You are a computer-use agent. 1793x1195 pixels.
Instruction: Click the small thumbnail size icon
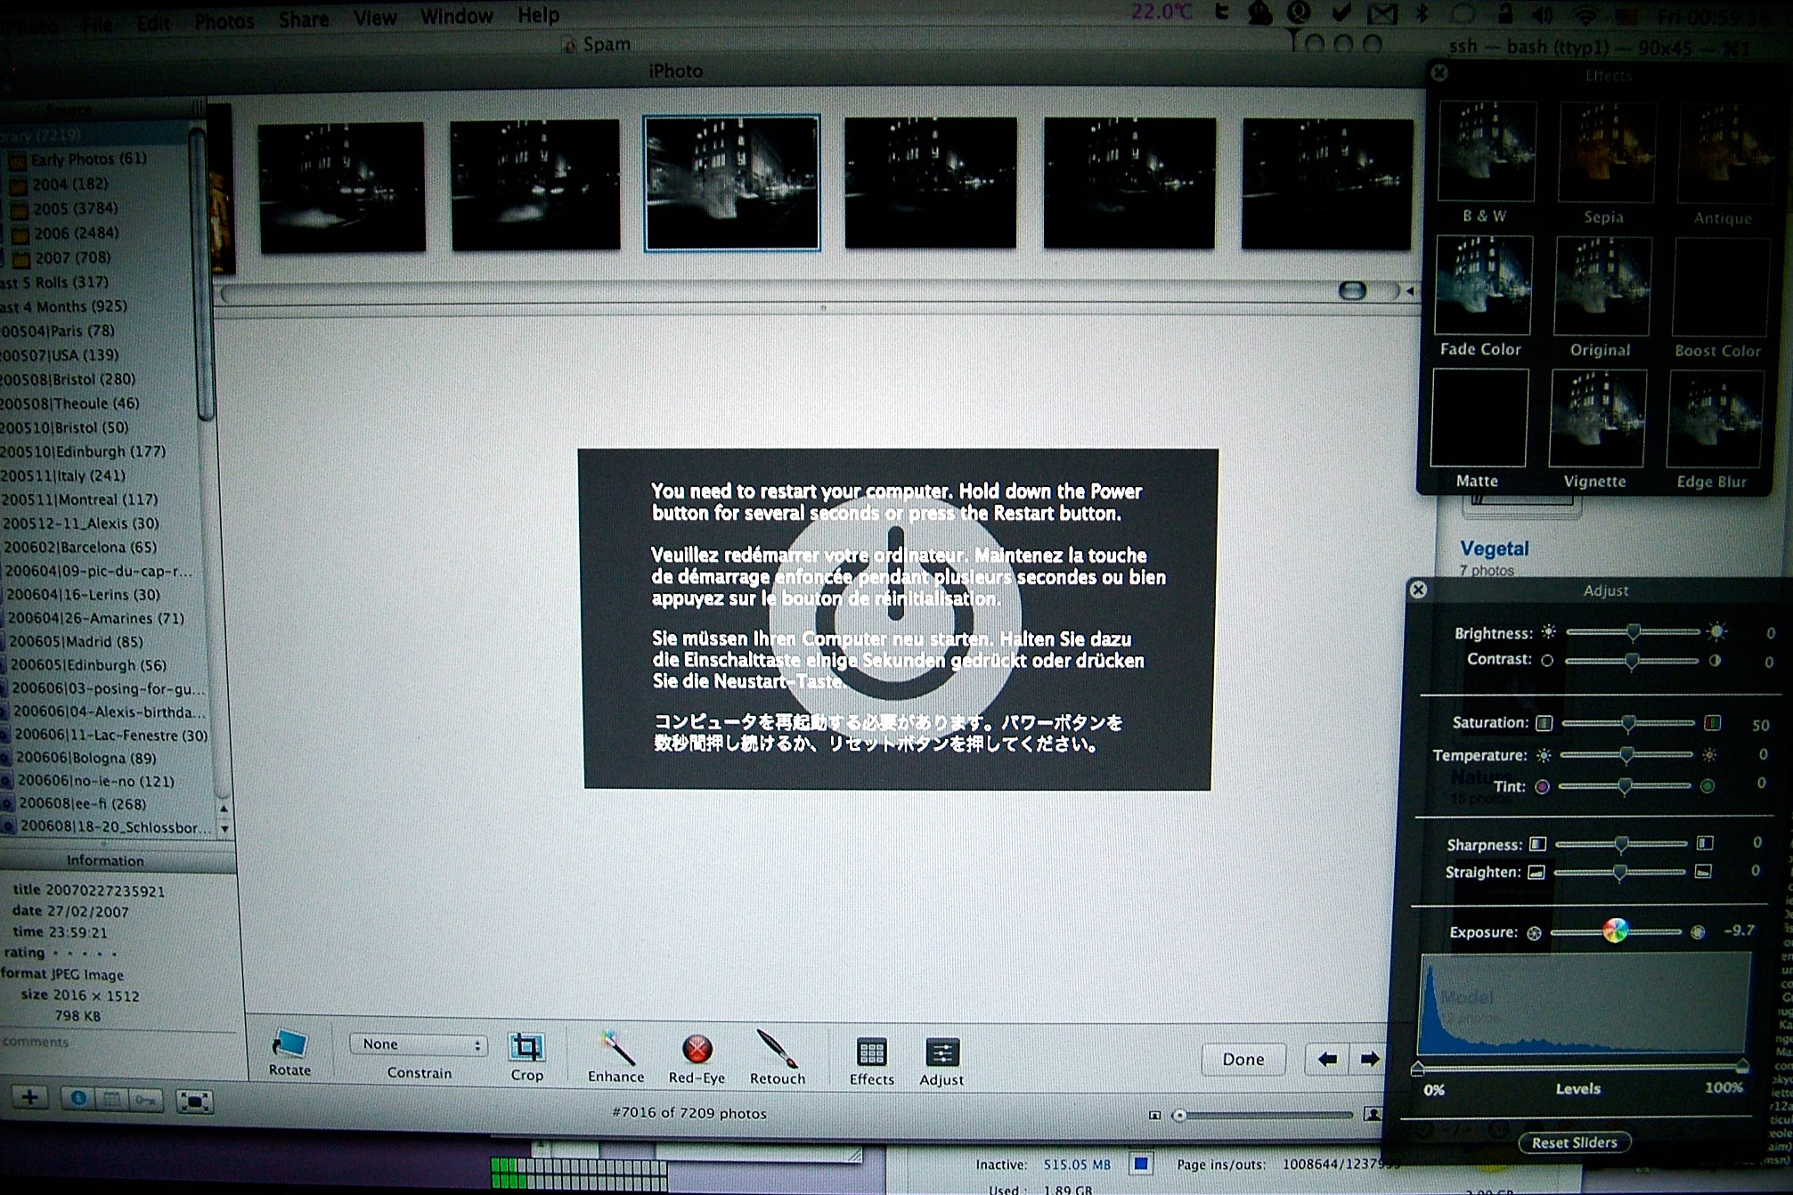tap(1154, 1115)
